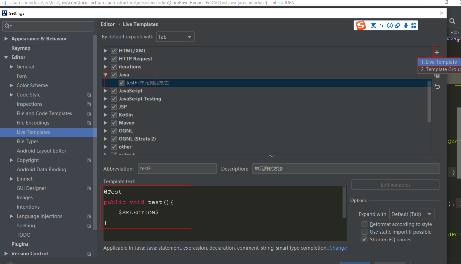
Task: Select 2. Template Group menu entry
Action: (x=439, y=69)
